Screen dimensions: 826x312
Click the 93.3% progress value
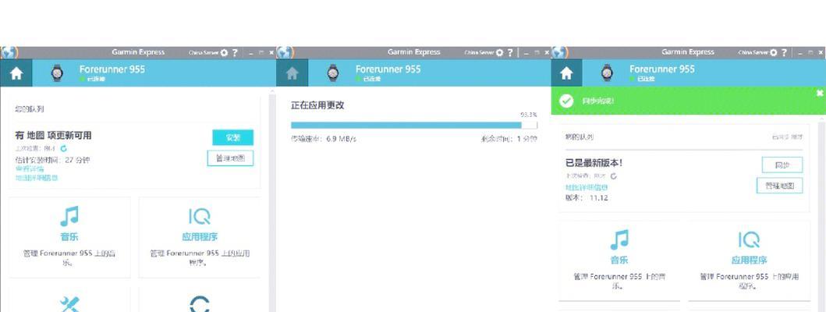click(529, 115)
